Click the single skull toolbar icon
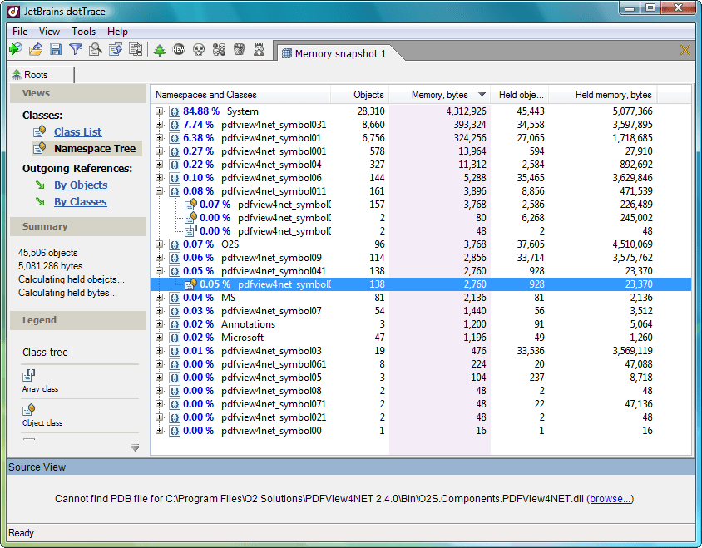Image resolution: width=702 pixels, height=548 pixels. [x=199, y=50]
